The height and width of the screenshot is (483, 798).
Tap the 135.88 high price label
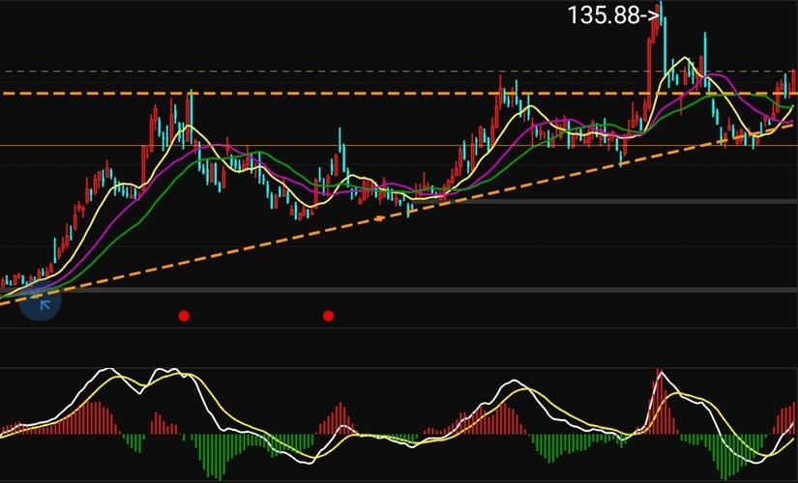click(613, 15)
